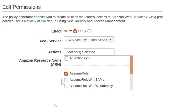Check the All Actions (*) checkbox

[66, 59]
